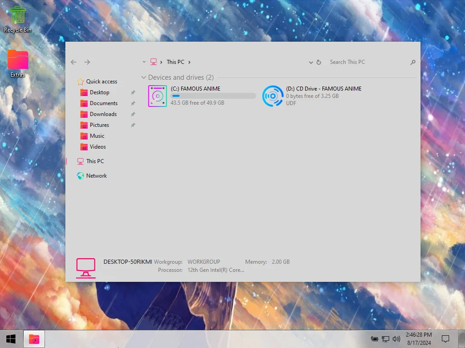Screen dimensions: 465x348
Task: Click the Videos folder icon in sidebar
Action: click(84, 147)
